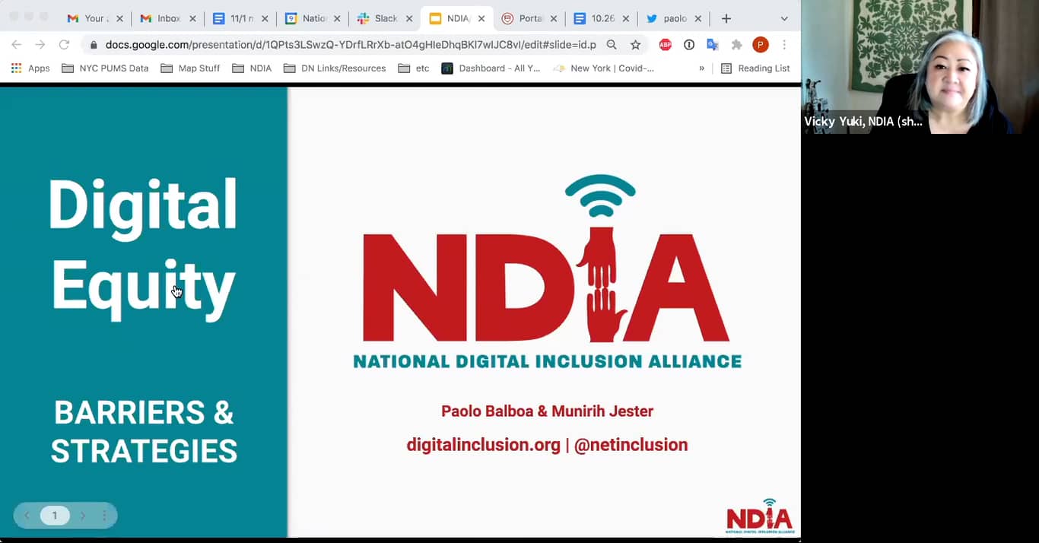Click the slide number 1 indicator

pyautogui.click(x=55, y=516)
